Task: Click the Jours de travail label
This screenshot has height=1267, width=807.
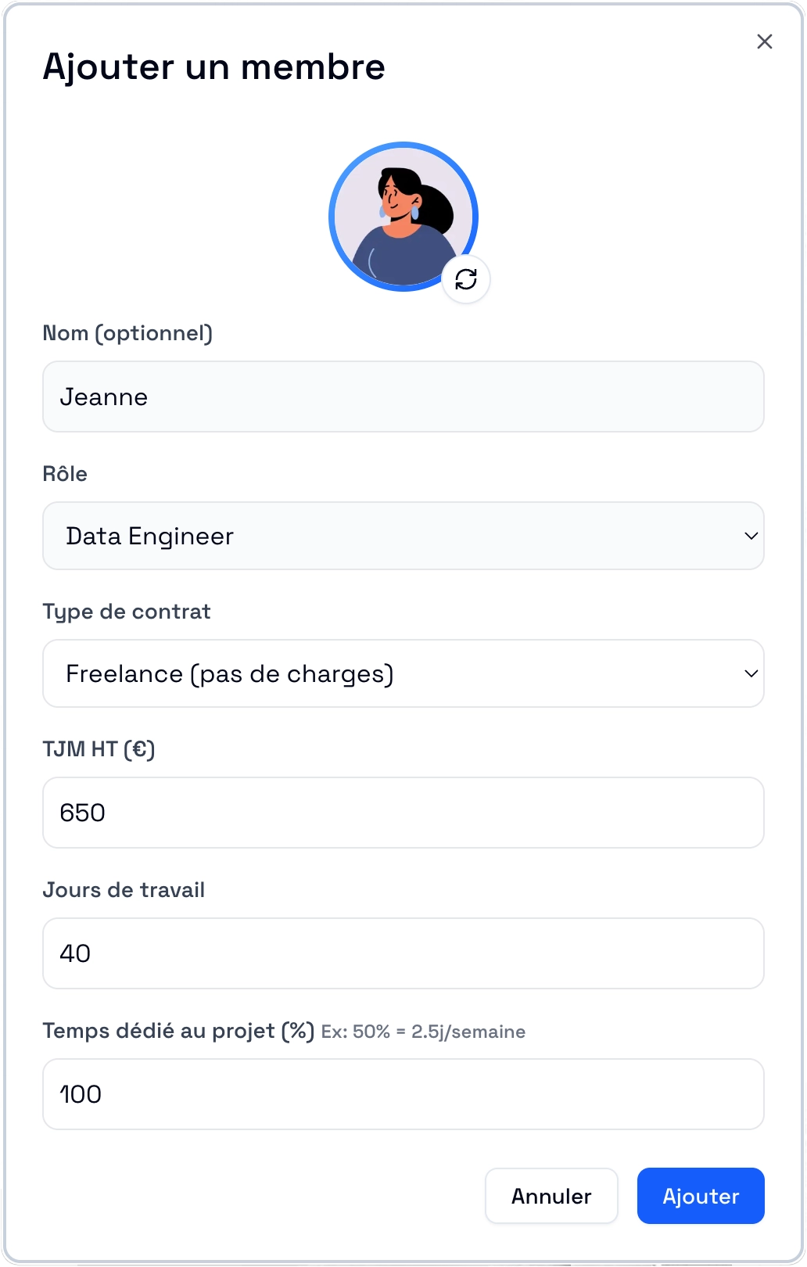Action: click(x=124, y=890)
